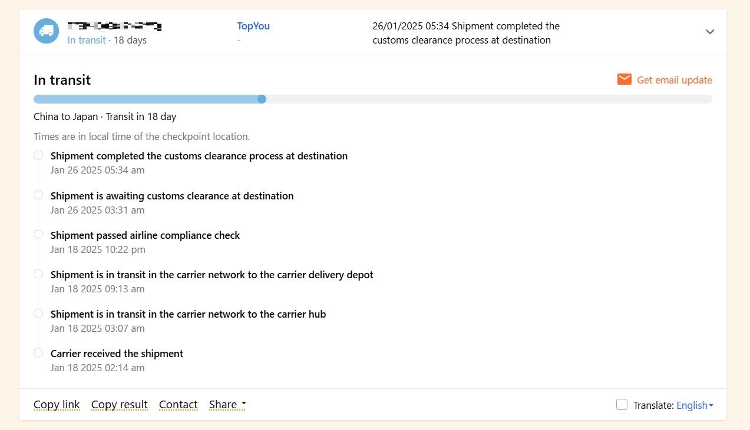Screen dimensions: 750x430
Task: Click the Copy link option
Action: click(x=57, y=404)
